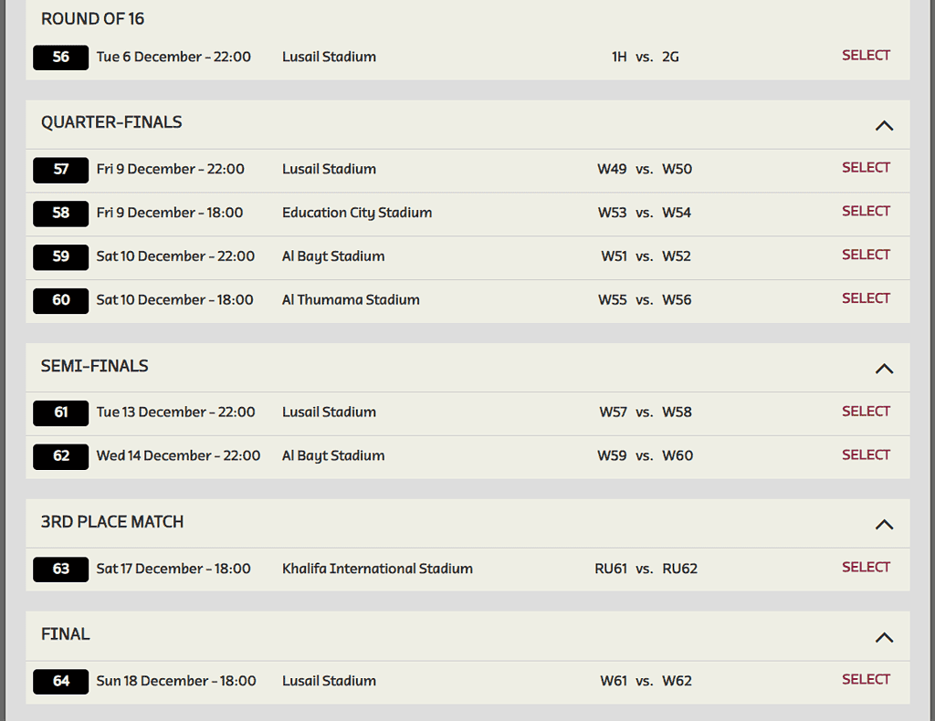This screenshot has width=935, height=721.
Task: Click the match number 61 badge
Action: (x=61, y=413)
